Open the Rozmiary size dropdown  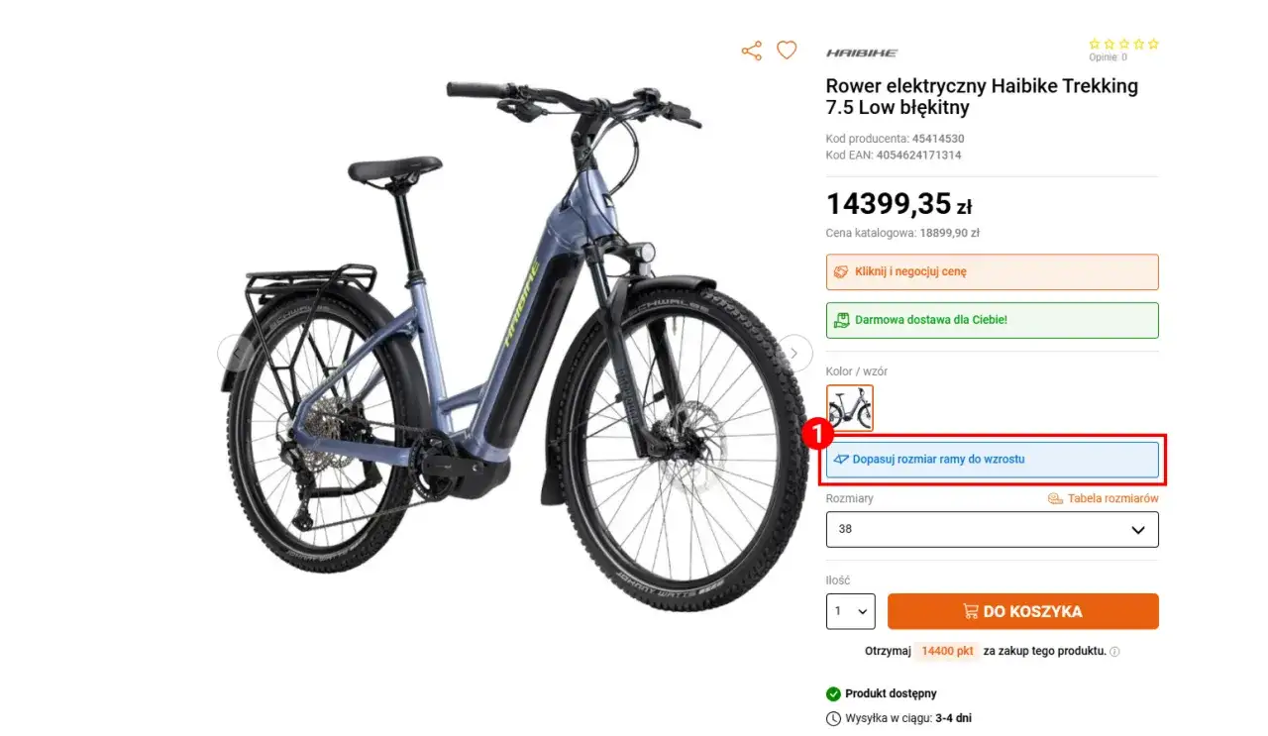click(x=991, y=529)
